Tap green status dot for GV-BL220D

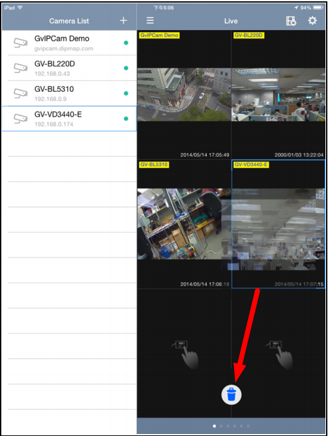pos(126,68)
